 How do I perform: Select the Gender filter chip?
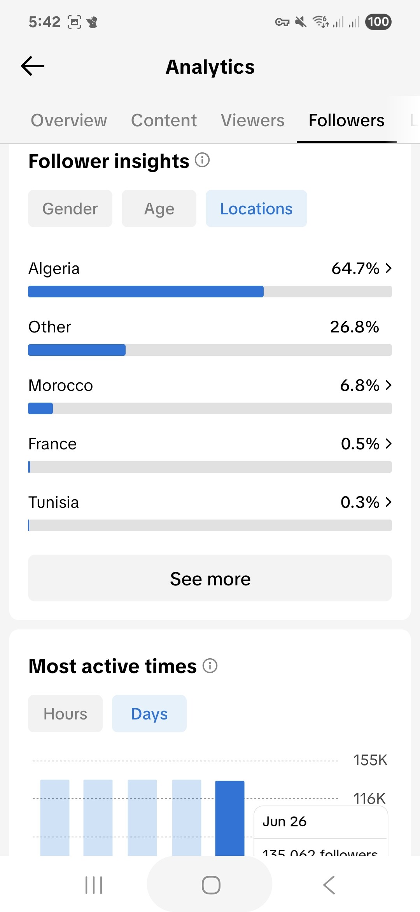[70, 209]
